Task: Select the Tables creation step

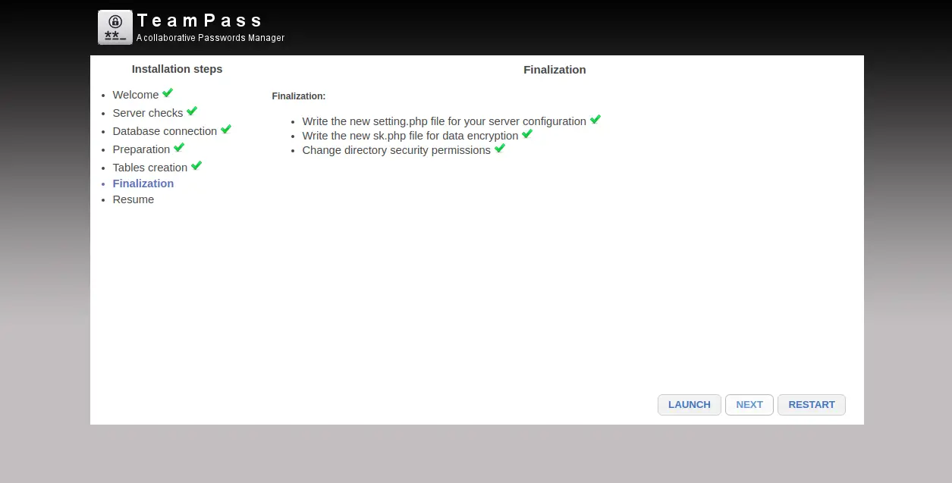Action: (x=150, y=168)
